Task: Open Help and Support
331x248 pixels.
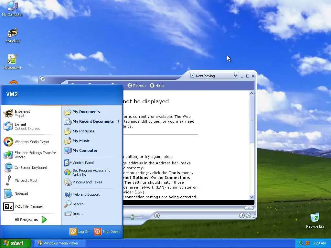Action: [x=92, y=194]
